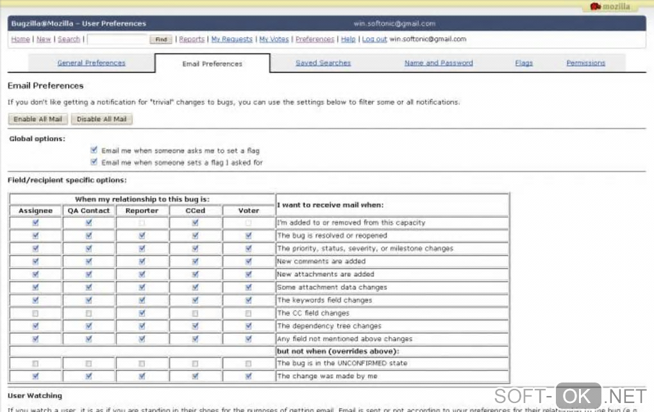Toggle CCed checkbox for attachment data changes
Screen dimensions: 654x412
[x=195, y=287]
